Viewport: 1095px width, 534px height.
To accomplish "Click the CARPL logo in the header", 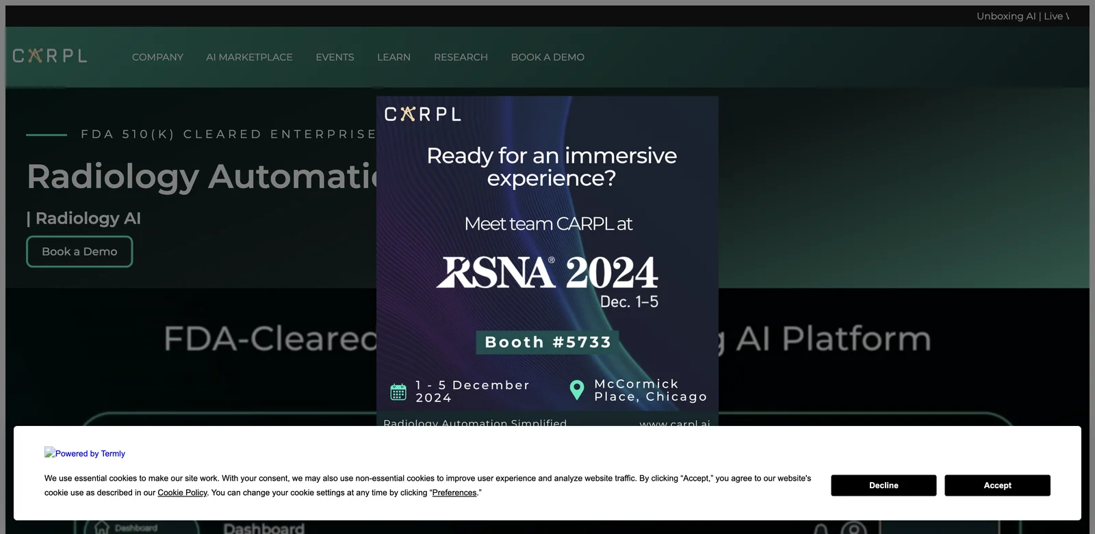I will point(50,56).
